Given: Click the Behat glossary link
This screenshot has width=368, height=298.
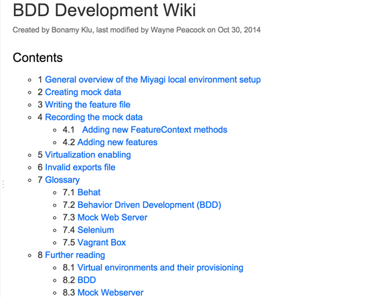Looking at the screenshot, I should click(x=89, y=192).
